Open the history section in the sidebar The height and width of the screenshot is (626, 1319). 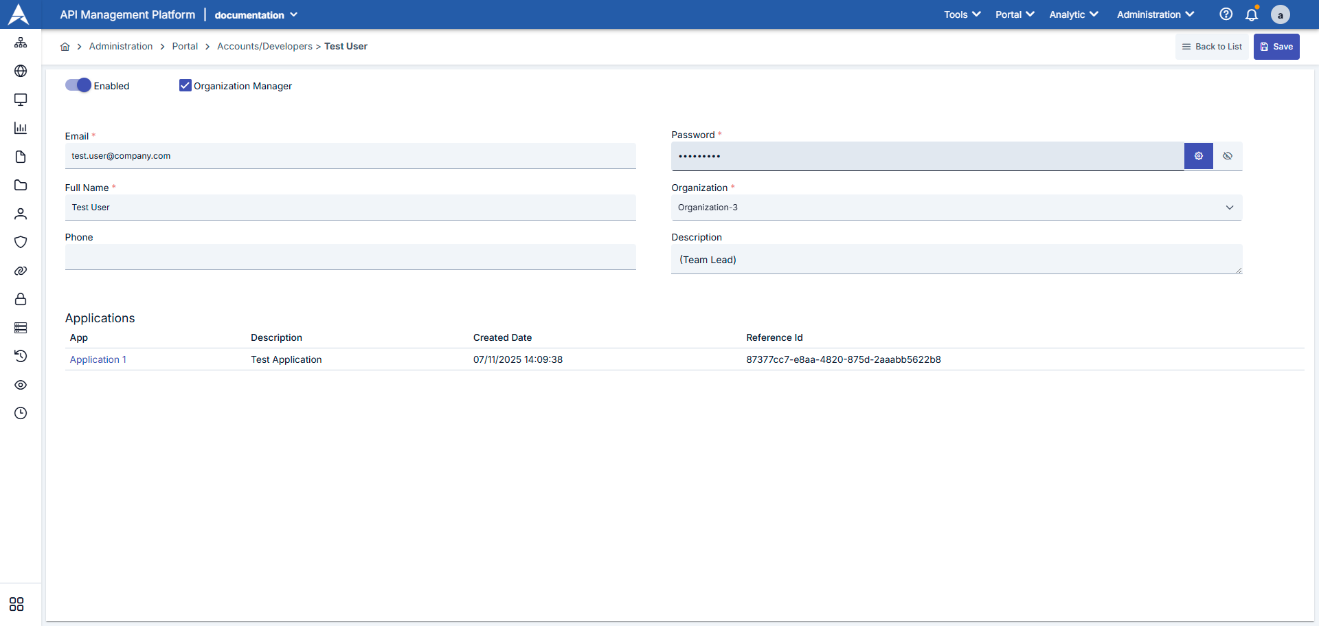coord(21,356)
